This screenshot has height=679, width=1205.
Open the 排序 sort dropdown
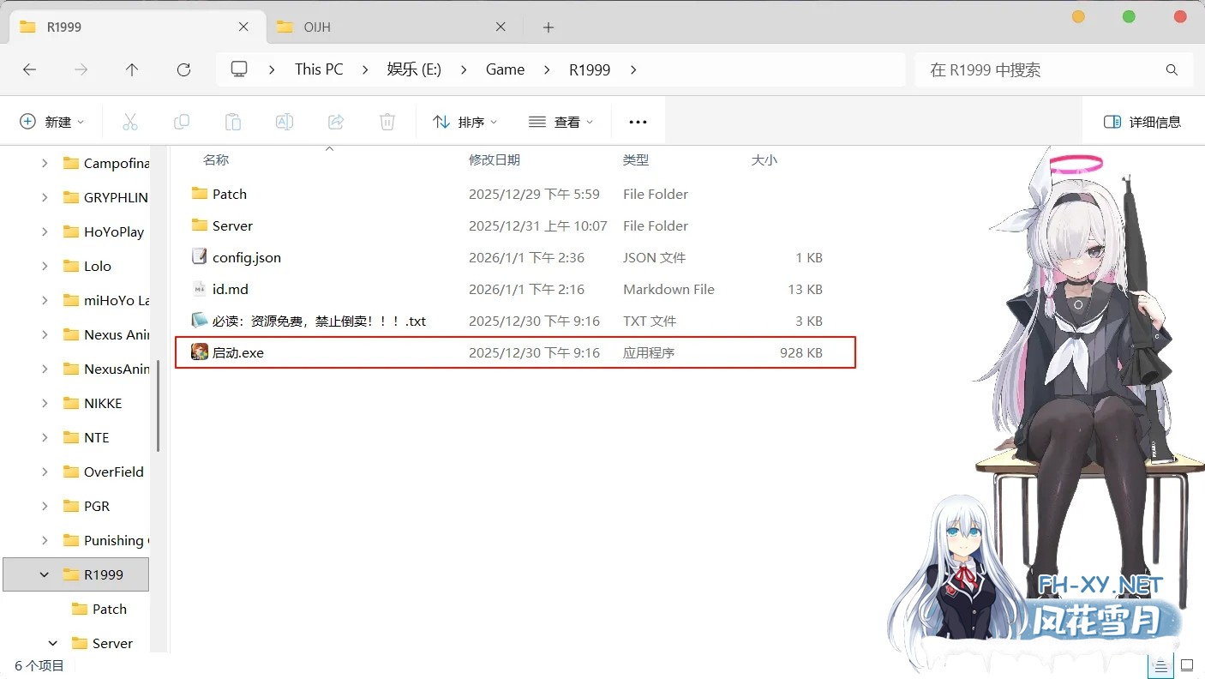465,121
